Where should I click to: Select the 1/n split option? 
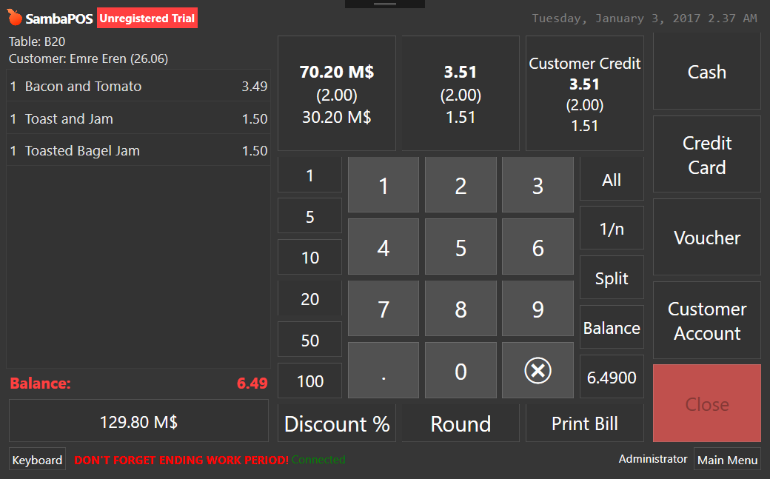coord(612,229)
